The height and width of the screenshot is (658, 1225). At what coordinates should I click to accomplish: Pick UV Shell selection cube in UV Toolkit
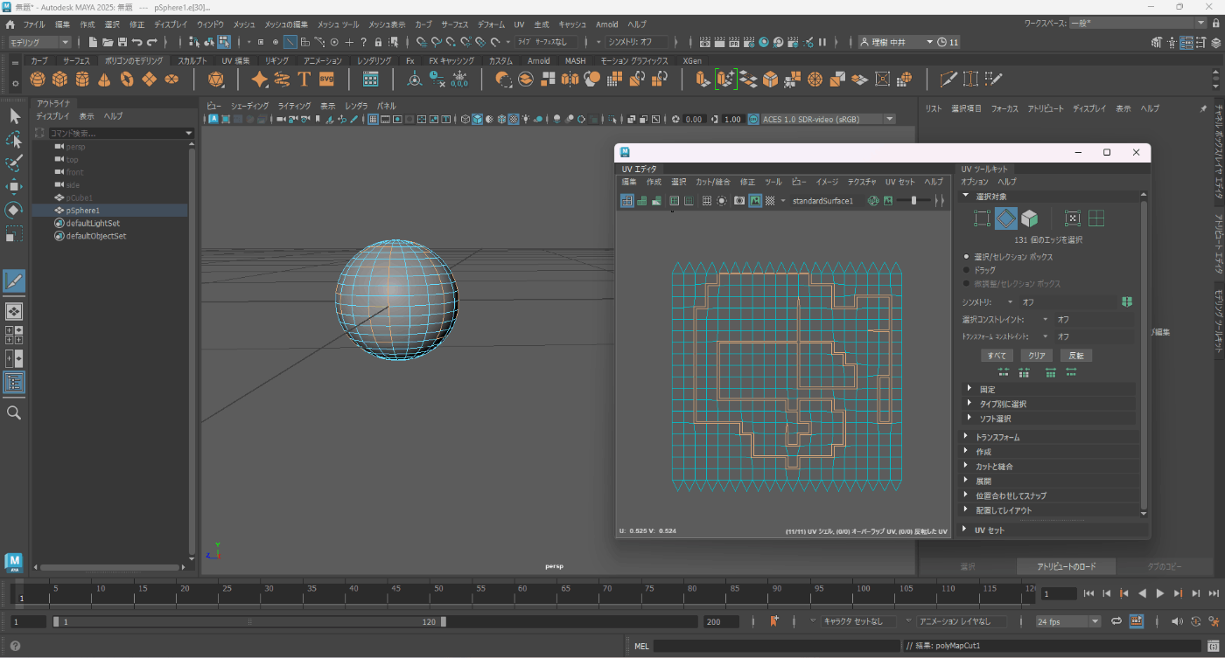(1030, 218)
